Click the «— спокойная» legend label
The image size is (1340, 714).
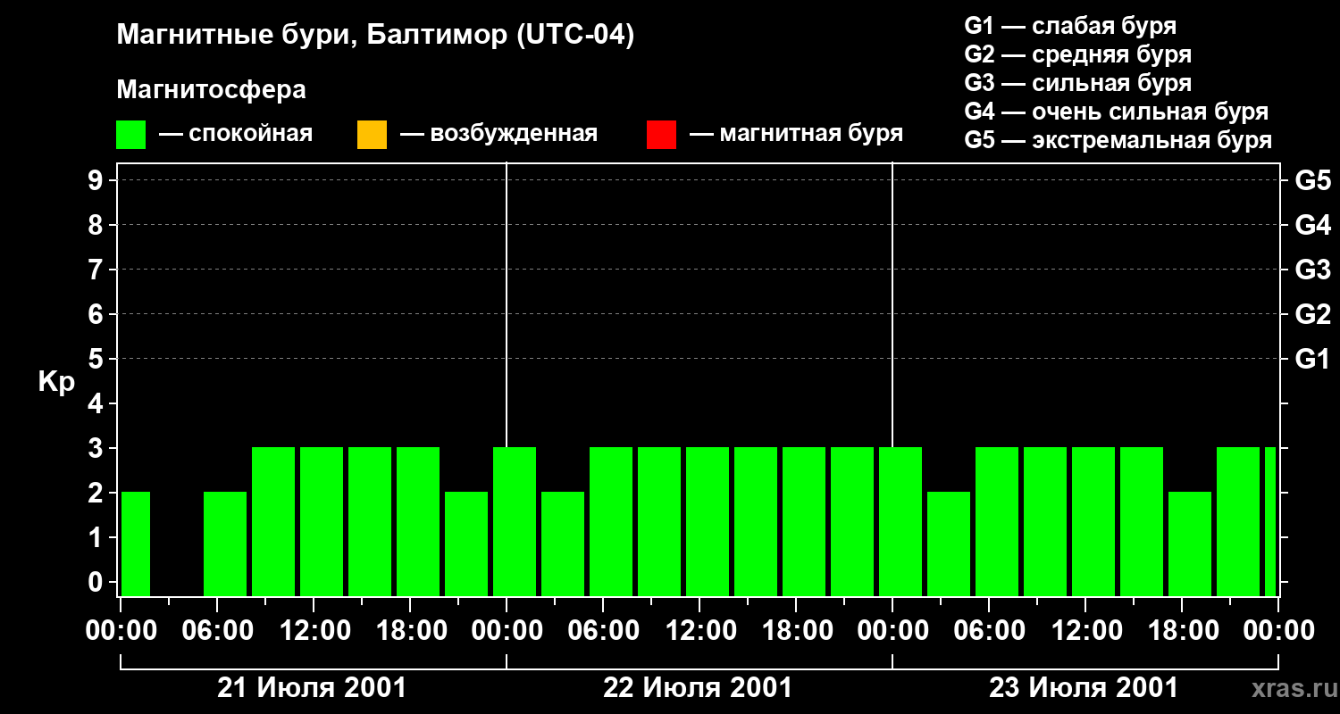(236, 134)
